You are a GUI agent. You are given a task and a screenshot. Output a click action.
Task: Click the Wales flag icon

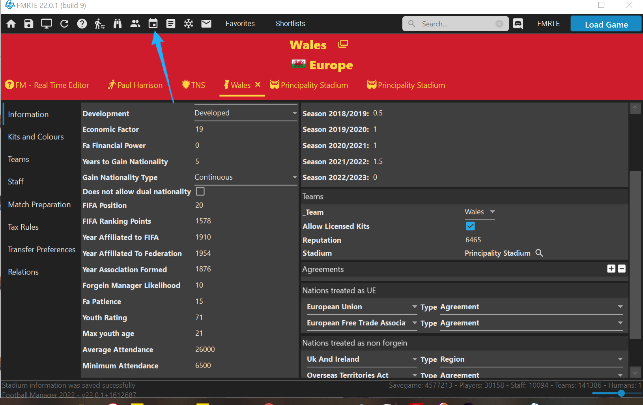tap(299, 64)
